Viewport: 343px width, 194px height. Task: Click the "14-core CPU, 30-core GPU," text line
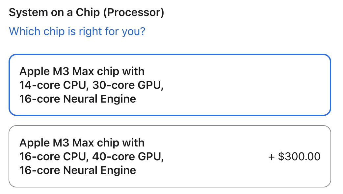(92, 85)
